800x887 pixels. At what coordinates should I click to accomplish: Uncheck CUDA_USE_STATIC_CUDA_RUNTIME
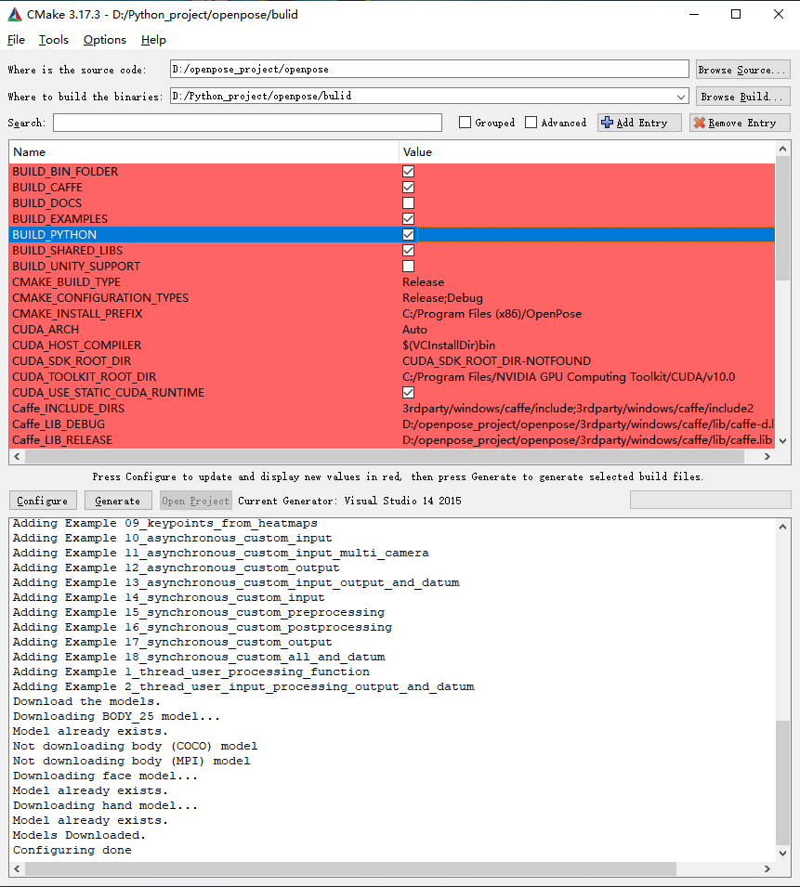pos(408,392)
